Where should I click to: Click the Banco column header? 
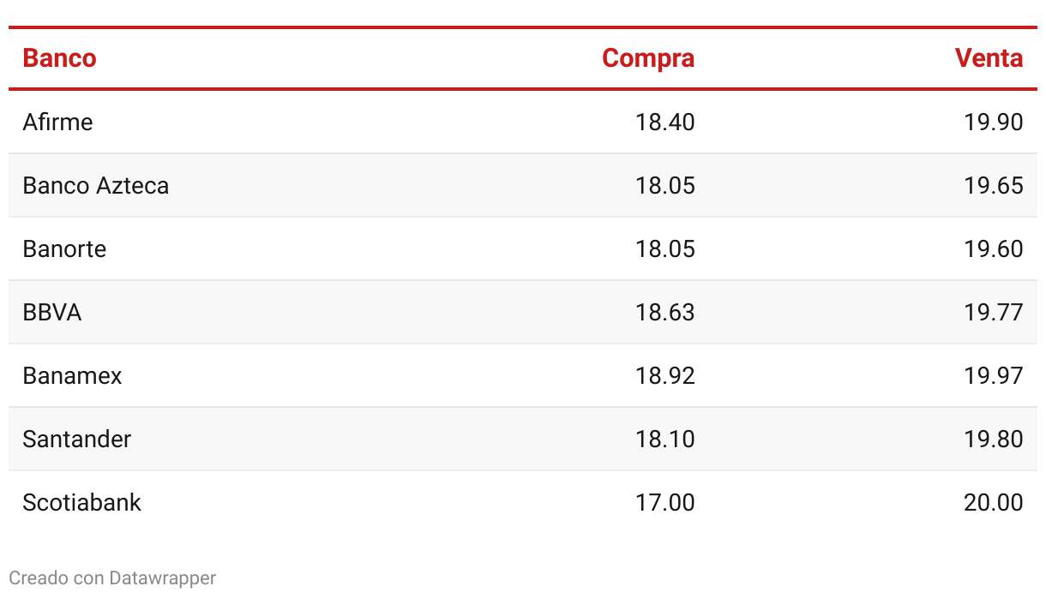point(59,58)
